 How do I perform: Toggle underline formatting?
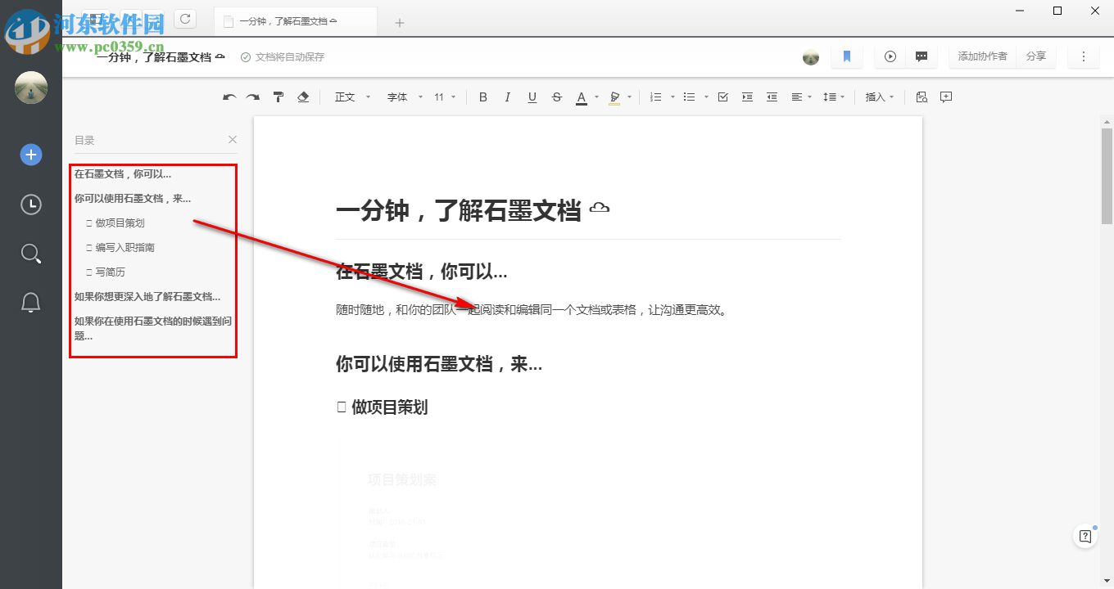[x=532, y=97]
